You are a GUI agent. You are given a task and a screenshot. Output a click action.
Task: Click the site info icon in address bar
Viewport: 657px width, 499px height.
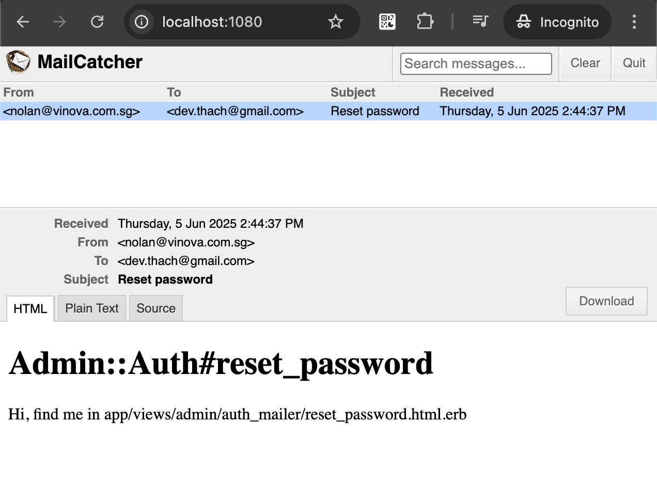[142, 22]
